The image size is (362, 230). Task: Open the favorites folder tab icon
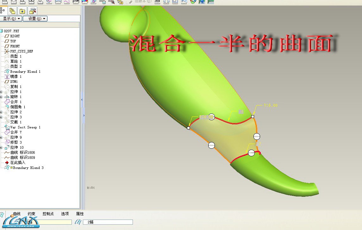22,11
